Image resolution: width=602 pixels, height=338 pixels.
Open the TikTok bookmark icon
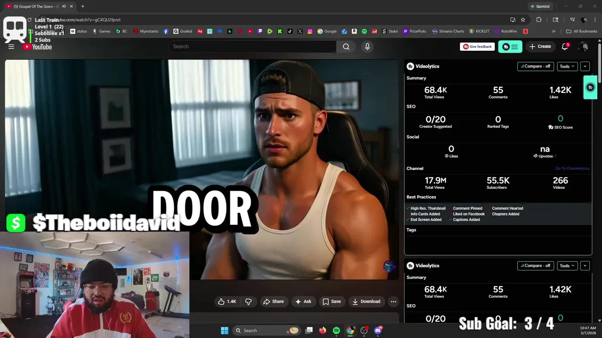290,31
